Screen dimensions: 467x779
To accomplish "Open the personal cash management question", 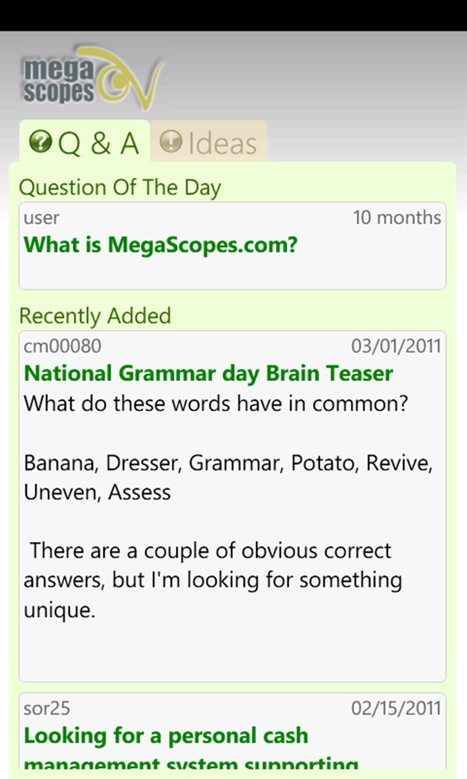I will [166, 736].
